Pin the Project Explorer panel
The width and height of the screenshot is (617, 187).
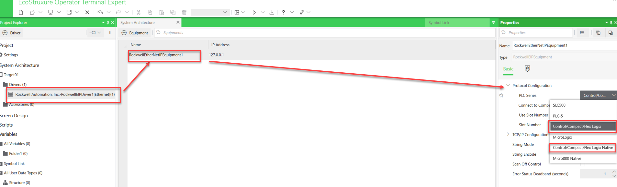(108, 23)
